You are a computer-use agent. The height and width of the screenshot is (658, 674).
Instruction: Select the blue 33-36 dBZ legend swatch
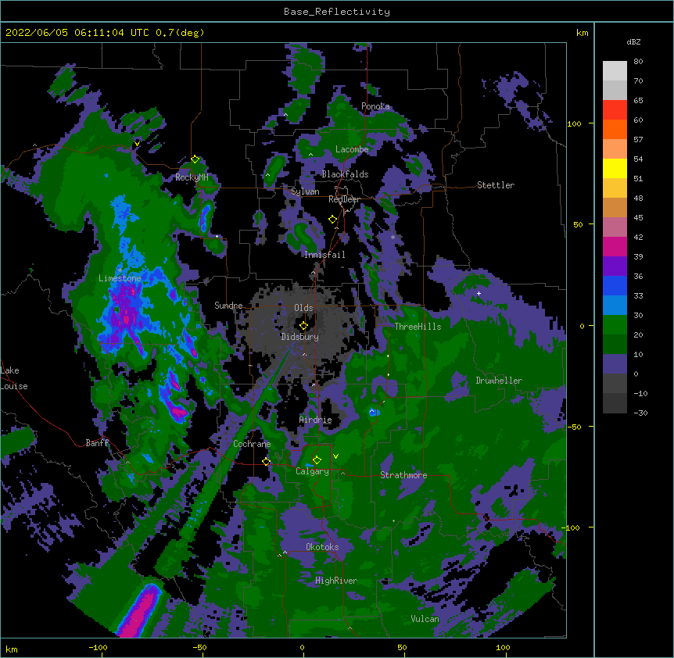[x=615, y=285]
